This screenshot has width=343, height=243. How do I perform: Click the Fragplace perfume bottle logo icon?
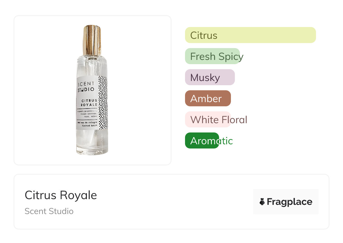[x=262, y=202]
